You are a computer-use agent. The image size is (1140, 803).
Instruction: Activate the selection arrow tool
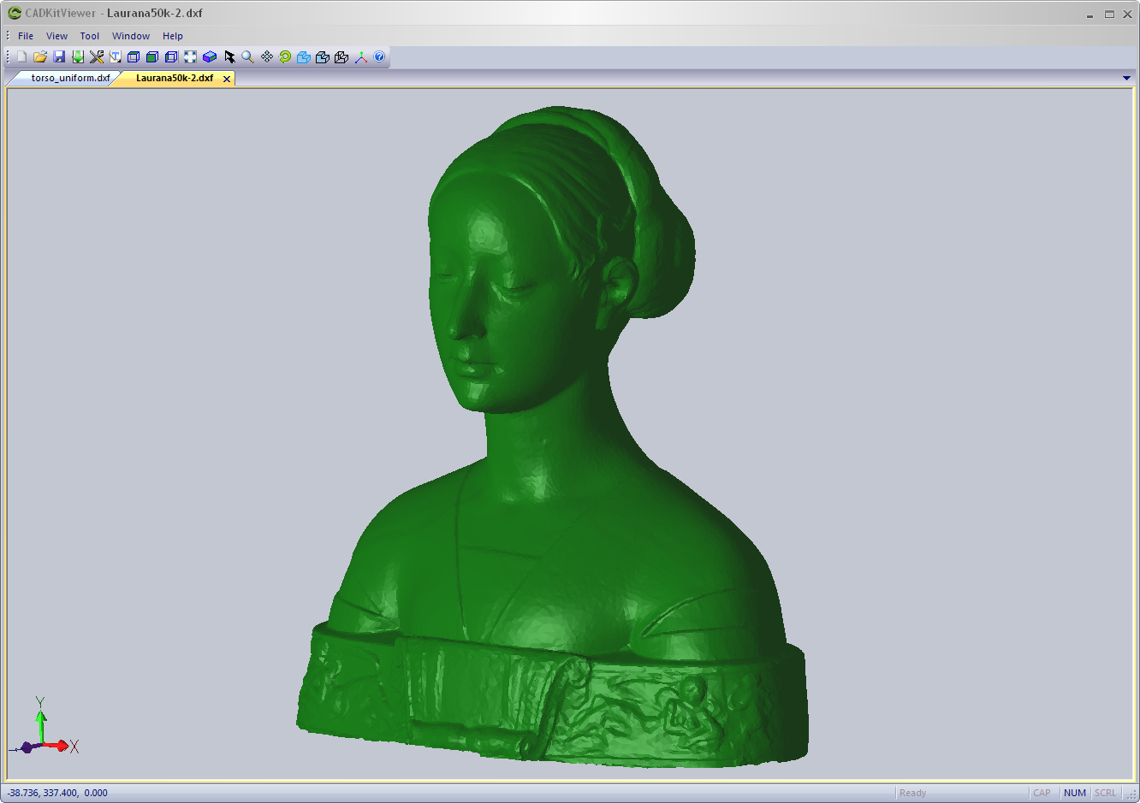tap(229, 56)
